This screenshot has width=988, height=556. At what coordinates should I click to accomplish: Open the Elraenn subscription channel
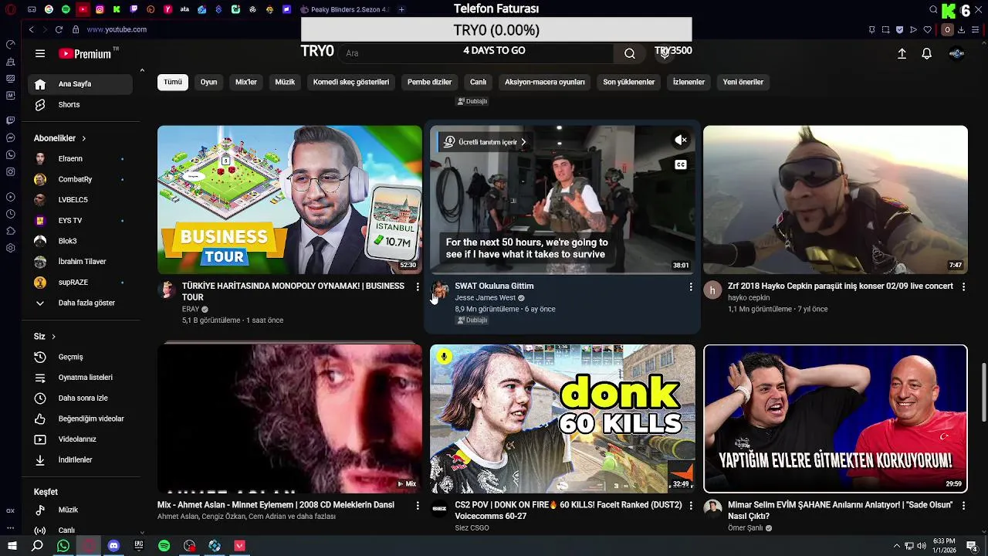tap(80, 158)
